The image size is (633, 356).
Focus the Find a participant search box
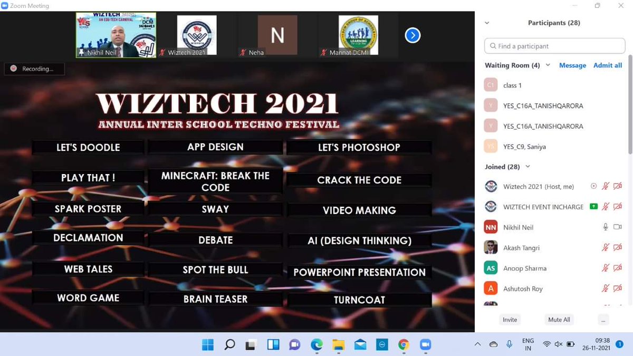[555, 46]
